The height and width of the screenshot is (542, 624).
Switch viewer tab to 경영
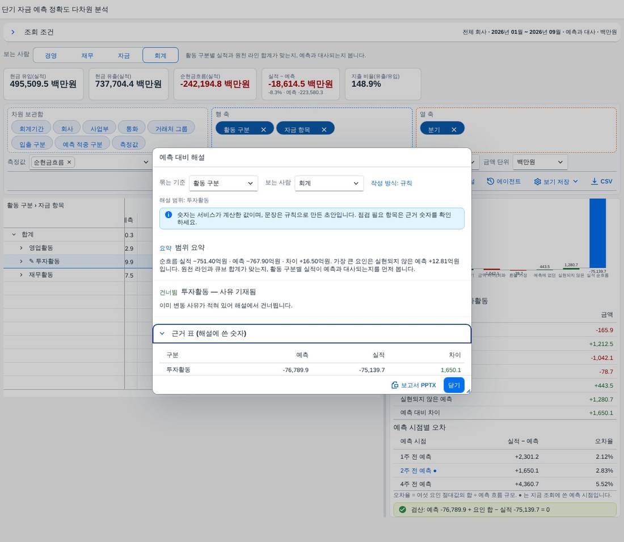(x=51, y=56)
